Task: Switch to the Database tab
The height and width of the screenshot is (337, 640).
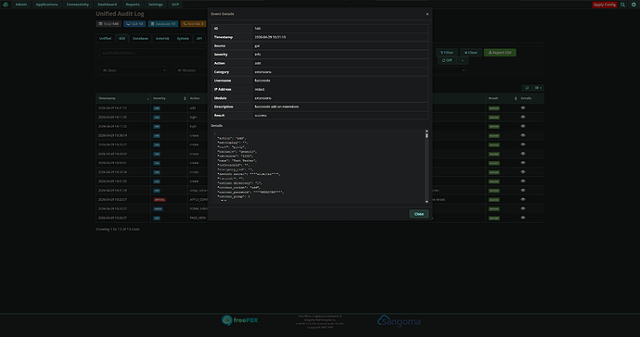Action: [140, 38]
